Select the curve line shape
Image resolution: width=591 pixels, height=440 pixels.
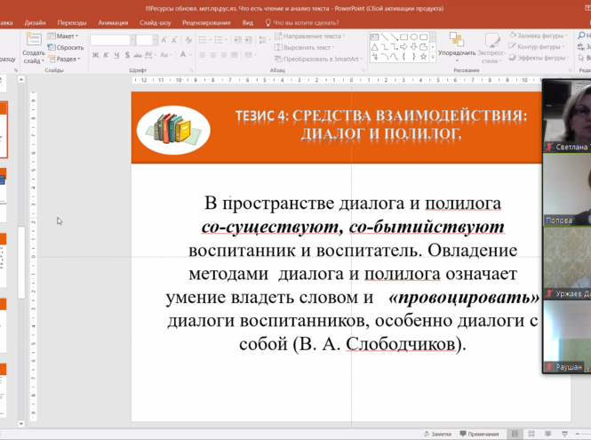394,57
